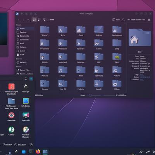The width and height of the screenshot is (155, 155).
Task: Launch File Manager - Super User Mode
Action: coord(12,103)
